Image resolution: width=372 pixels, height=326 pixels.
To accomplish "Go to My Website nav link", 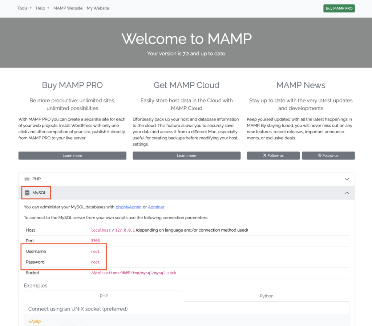I will [x=98, y=8].
